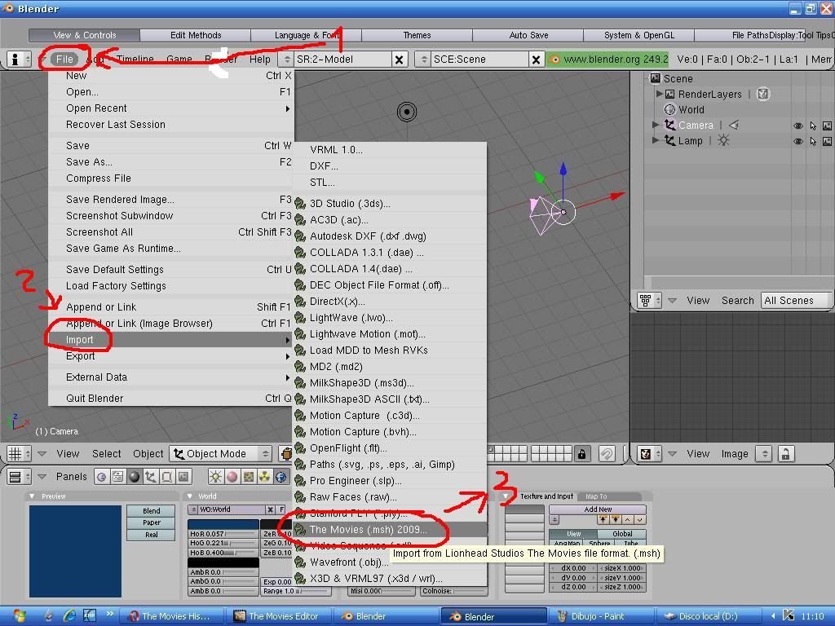Open Themes preferences button
The width and height of the screenshot is (835, 626).
(417, 35)
